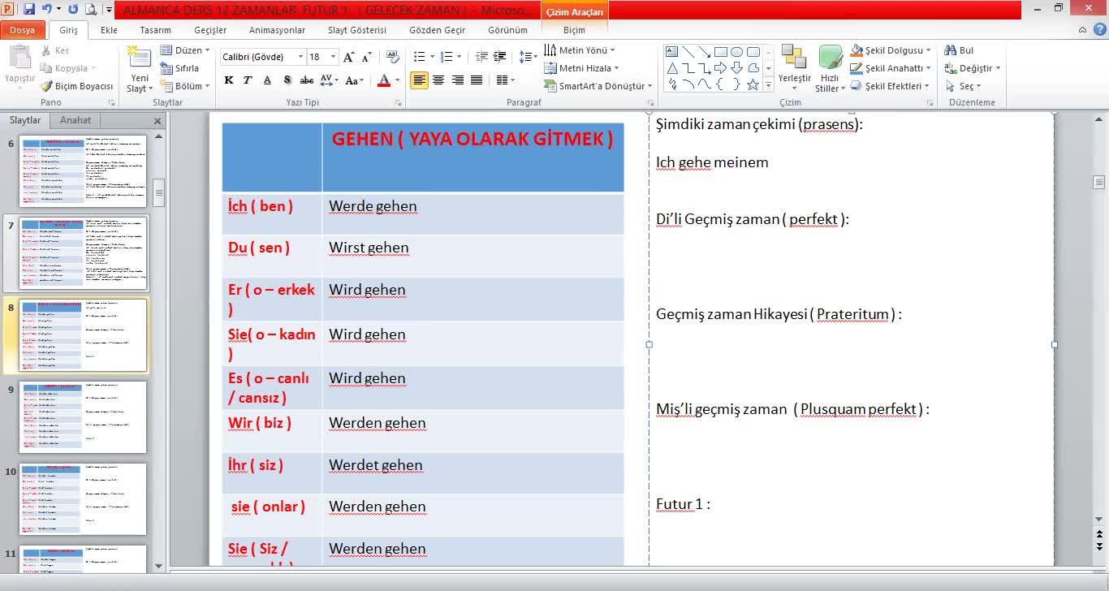This screenshot has width=1109, height=591.
Task: Select the five-point star shape
Action: (x=753, y=84)
